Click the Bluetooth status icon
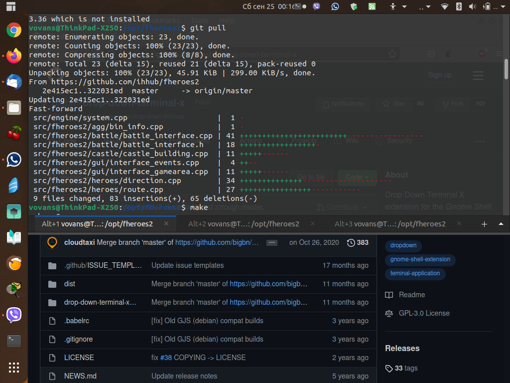 (459, 6)
